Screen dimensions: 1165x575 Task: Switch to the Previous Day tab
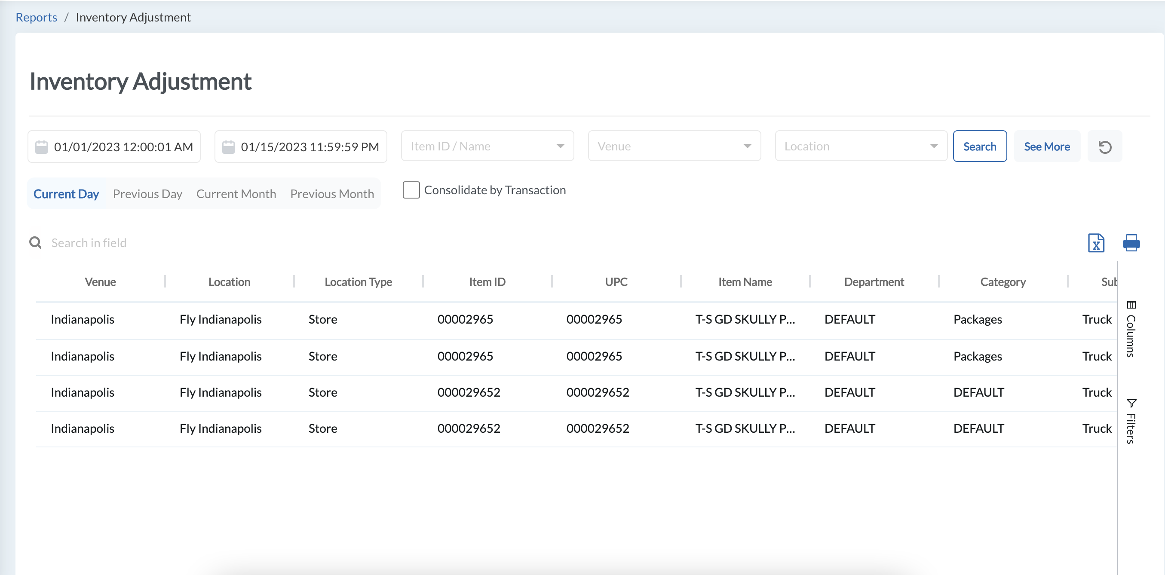click(x=147, y=193)
